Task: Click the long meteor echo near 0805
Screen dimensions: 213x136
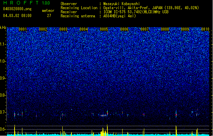Action: [104, 116]
